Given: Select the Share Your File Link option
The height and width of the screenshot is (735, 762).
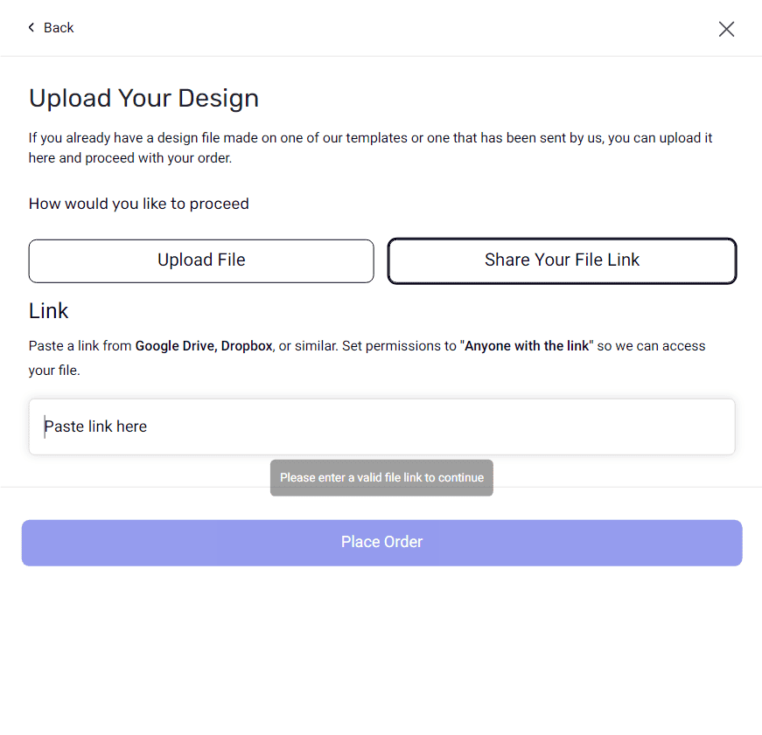Looking at the screenshot, I should coord(562,260).
